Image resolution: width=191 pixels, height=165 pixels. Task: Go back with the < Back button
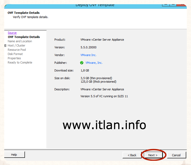coord(132,155)
